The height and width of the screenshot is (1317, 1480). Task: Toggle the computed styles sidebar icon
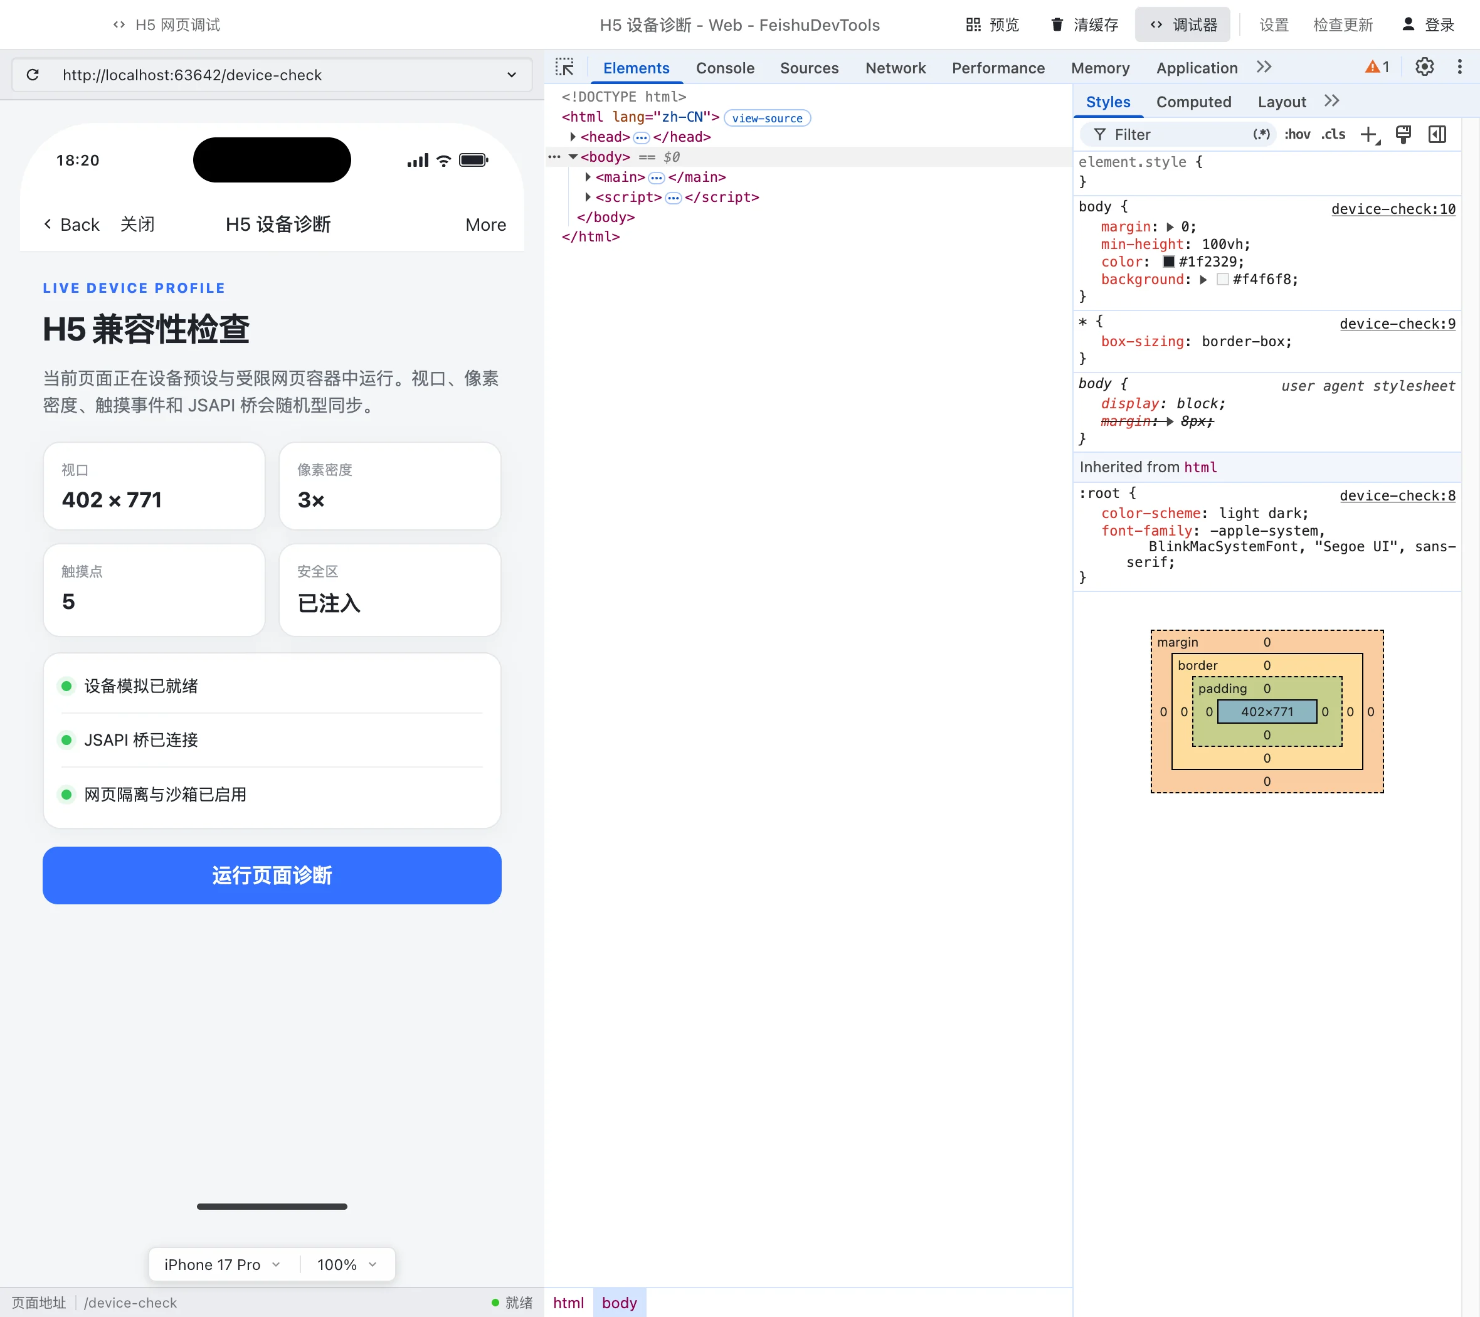[x=1437, y=135]
